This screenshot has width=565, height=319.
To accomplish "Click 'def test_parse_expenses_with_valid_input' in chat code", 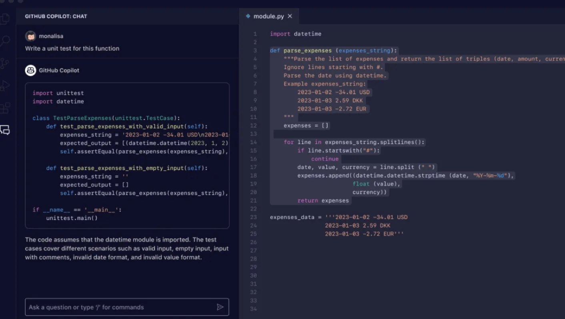I will click(127, 126).
